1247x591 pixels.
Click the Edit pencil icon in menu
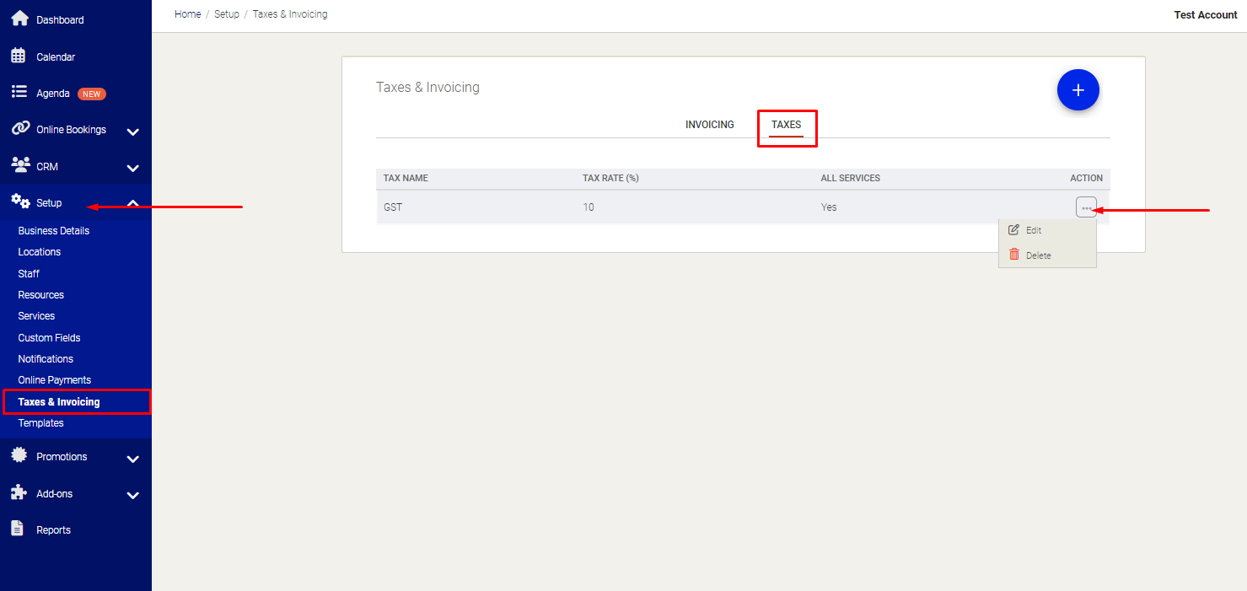[x=1014, y=229]
